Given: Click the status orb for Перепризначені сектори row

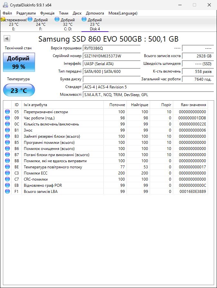Looking at the screenshot, I should pyautogui.click(x=7, y=112).
